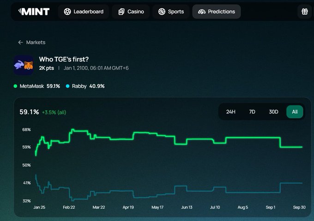Click the 59% y-axis label
314x221 pixels.
[x=26, y=147]
